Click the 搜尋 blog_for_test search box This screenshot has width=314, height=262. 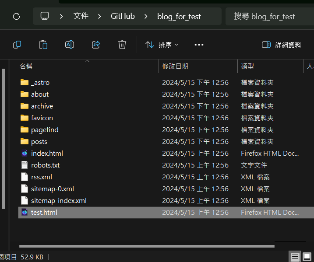click(x=269, y=16)
